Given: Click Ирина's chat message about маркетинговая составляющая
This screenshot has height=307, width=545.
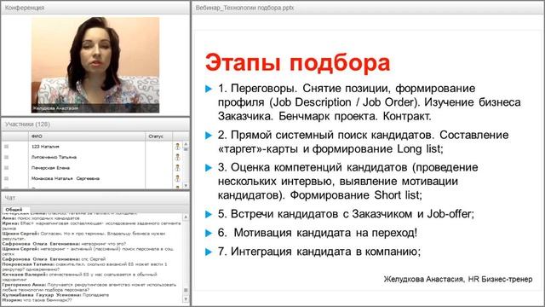Looking at the screenshot, I should point(91,226).
